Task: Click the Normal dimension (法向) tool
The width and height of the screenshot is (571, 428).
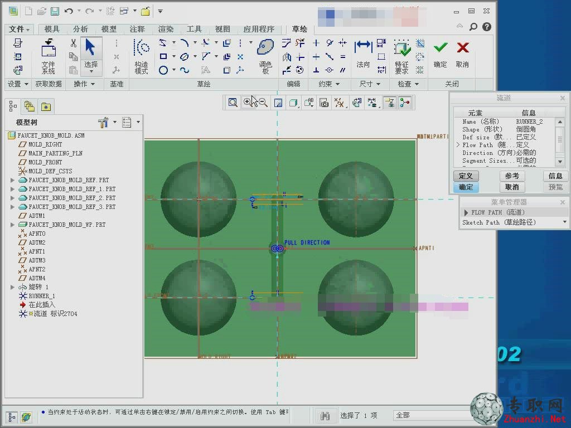Action: pyautogui.click(x=363, y=54)
